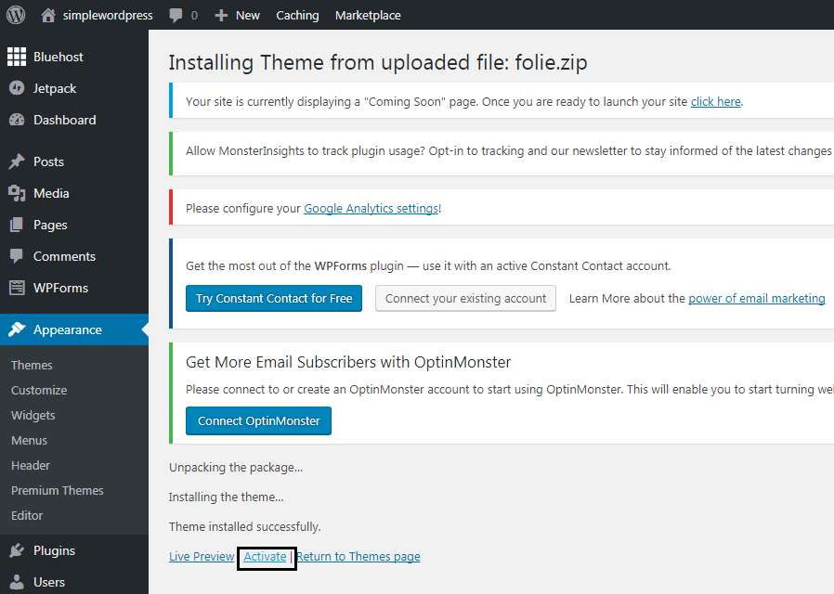This screenshot has width=834, height=594.
Task: Click the WPForms icon in sidebar
Action: (17, 288)
